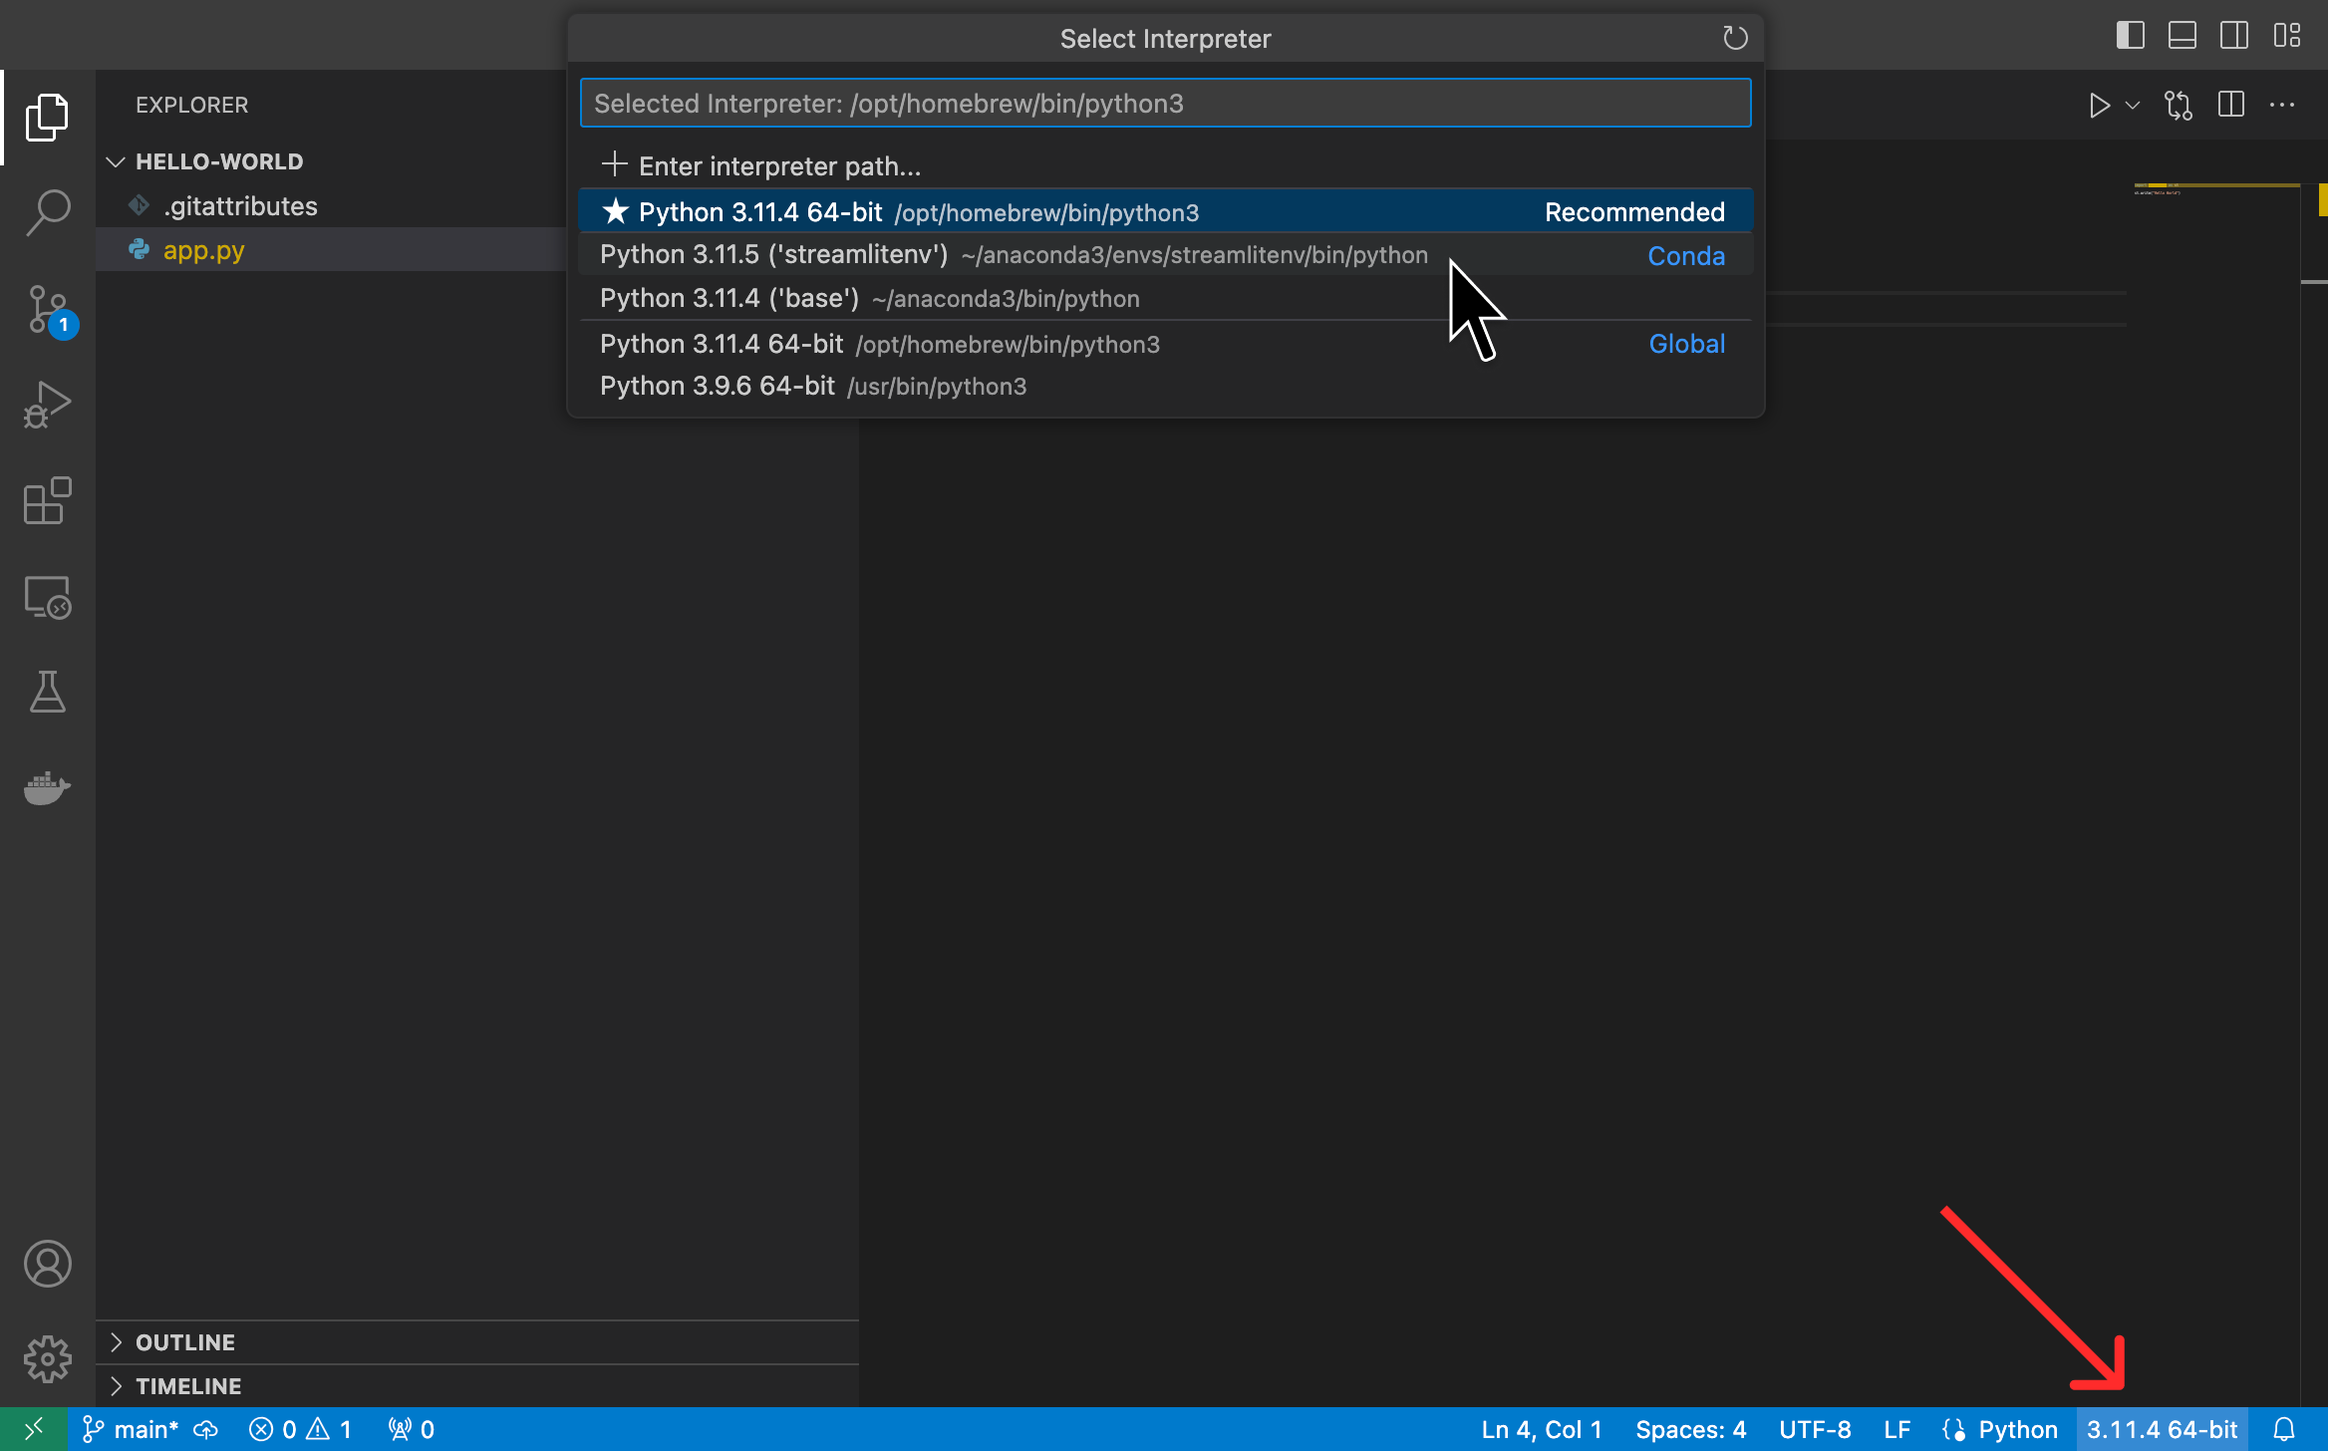Click Enter interpreter path option
The height and width of the screenshot is (1451, 2328).
point(779,165)
